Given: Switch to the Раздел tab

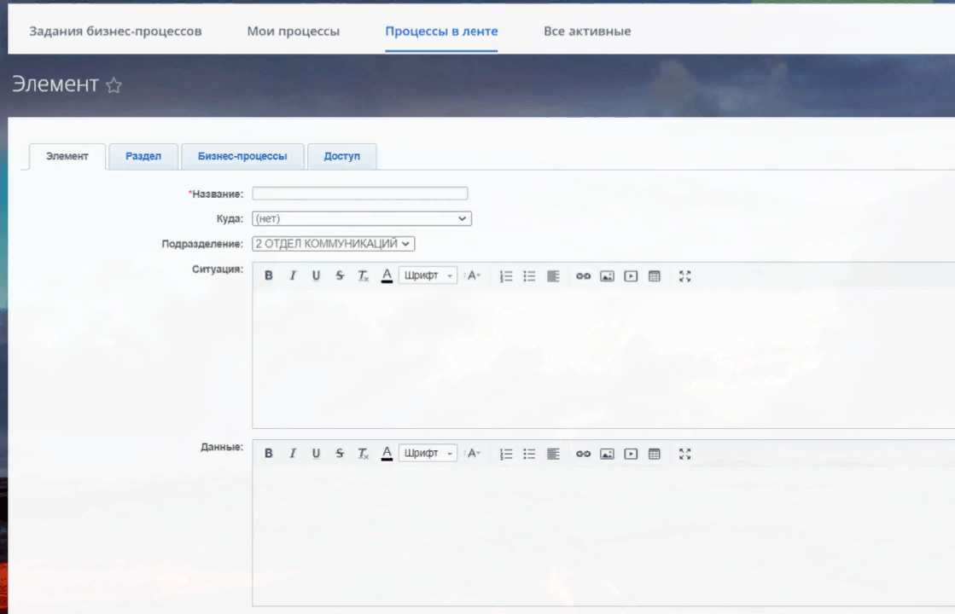Looking at the screenshot, I should click(x=143, y=156).
